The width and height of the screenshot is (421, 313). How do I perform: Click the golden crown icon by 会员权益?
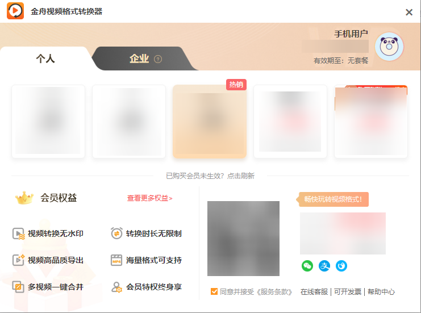(24, 198)
